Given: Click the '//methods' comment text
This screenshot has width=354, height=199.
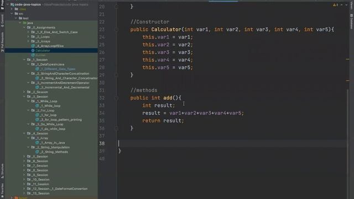Looking at the screenshot, I should [x=144, y=90].
